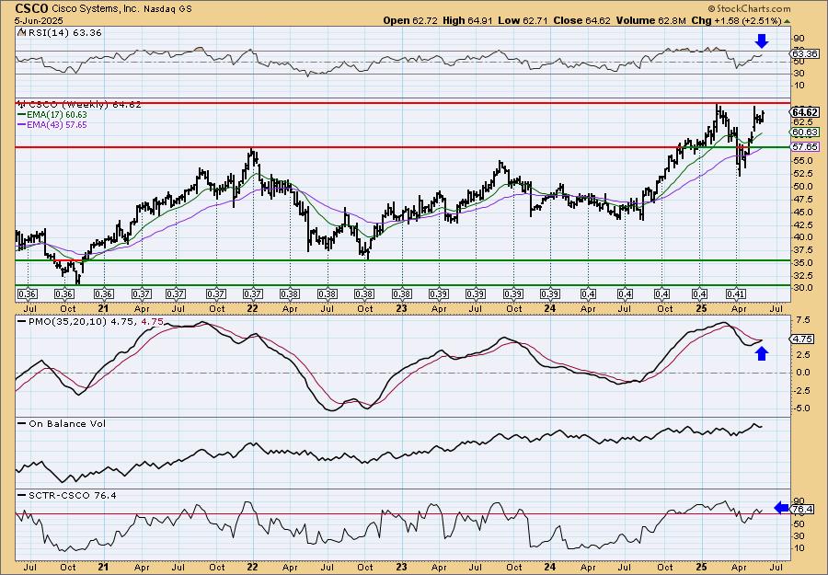Click the Volume 62.8M value
Viewport: 828px width, 575px height.
(651, 20)
